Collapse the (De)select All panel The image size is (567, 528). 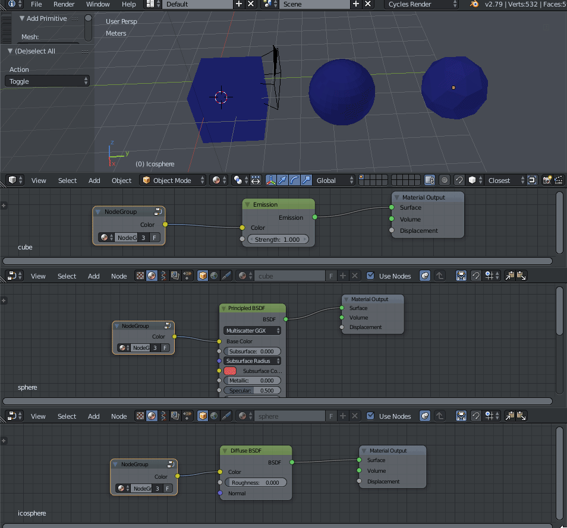[10, 51]
